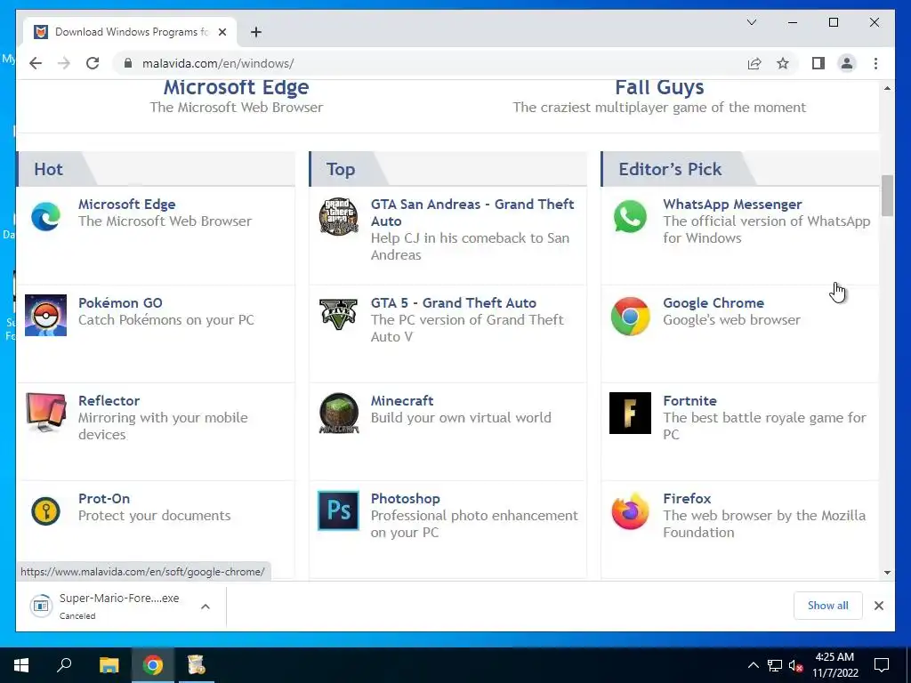Viewport: 911px width, 683px height.
Task: Click the scrollbar up arrow
Action: point(887,88)
